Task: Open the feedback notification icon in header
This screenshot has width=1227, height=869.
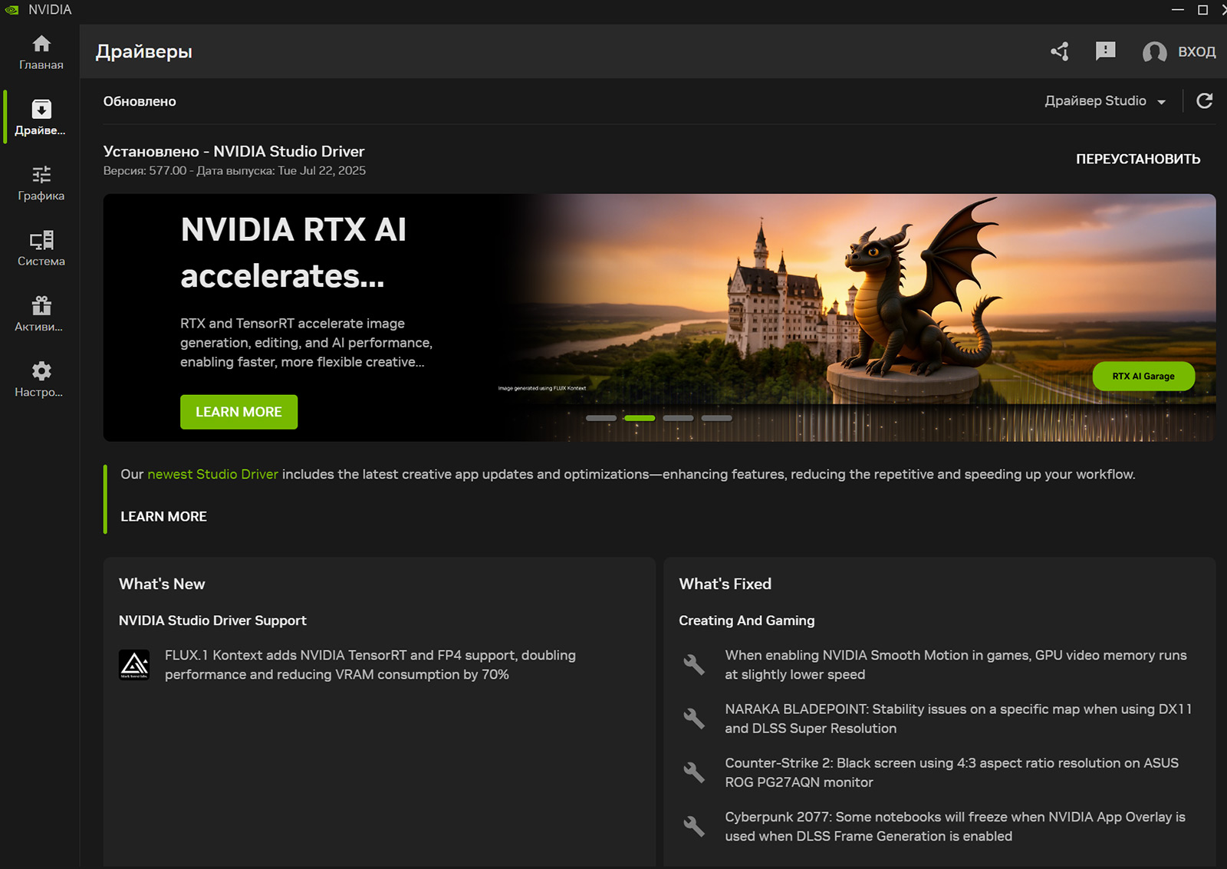Action: pyautogui.click(x=1105, y=51)
